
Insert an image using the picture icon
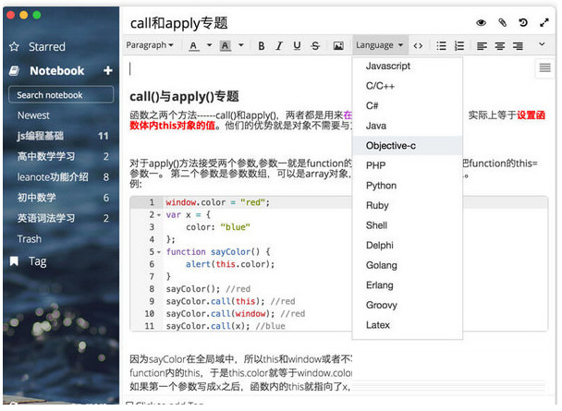pyautogui.click(x=338, y=45)
